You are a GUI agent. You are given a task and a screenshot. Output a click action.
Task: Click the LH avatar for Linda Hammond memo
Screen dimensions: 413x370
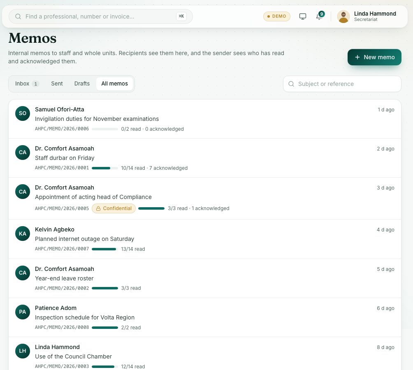23,351
